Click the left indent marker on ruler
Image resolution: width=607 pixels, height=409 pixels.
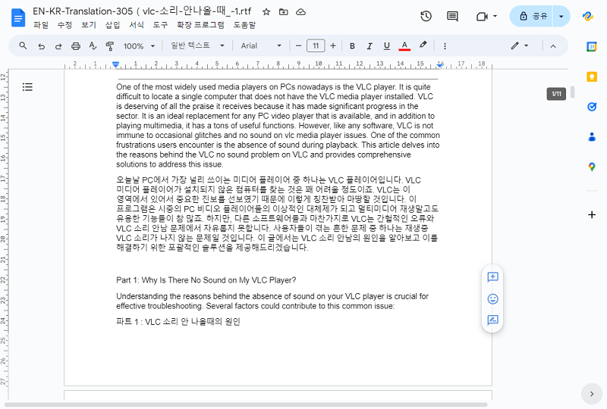coord(116,64)
